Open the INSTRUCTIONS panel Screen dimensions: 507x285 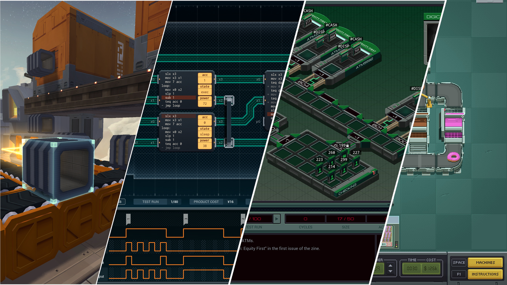click(x=485, y=274)
